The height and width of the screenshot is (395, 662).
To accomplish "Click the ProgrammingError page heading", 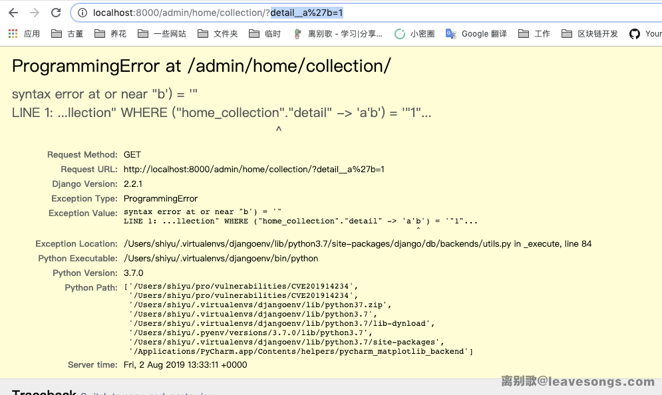I will coord(201,66).
